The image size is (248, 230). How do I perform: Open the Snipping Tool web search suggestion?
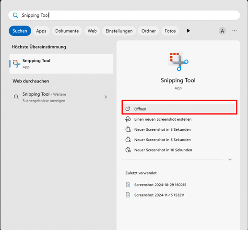point(61,97)
